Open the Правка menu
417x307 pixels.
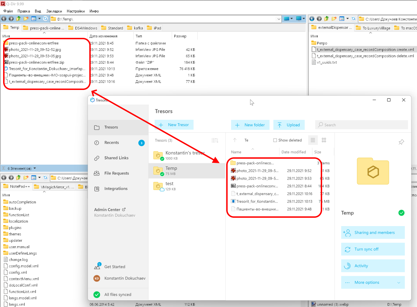click(24, 11)
